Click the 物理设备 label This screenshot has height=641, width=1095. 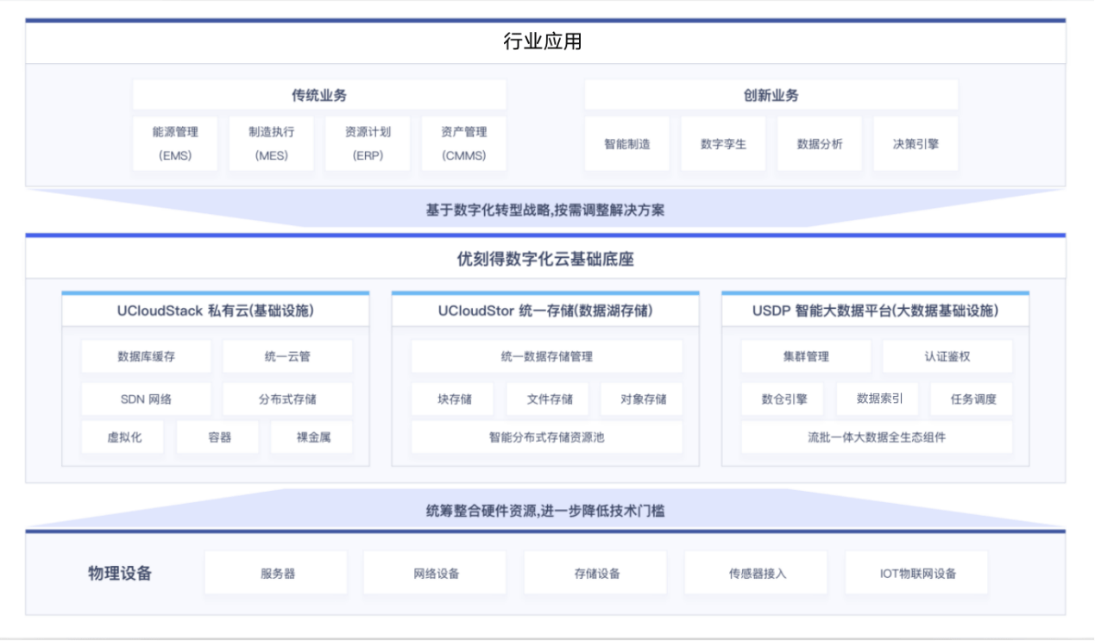point(120,573)
